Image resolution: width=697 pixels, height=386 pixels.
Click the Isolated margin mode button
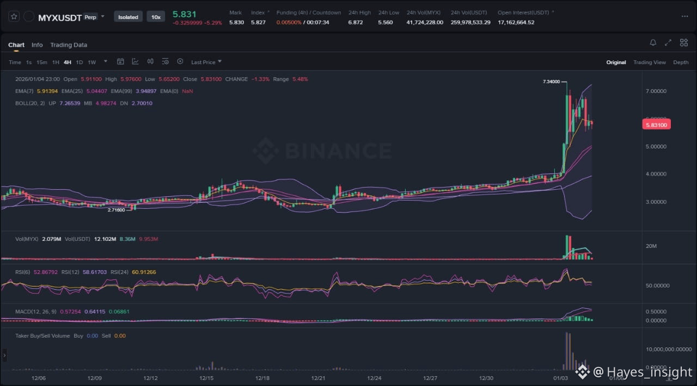click(129, 17)
